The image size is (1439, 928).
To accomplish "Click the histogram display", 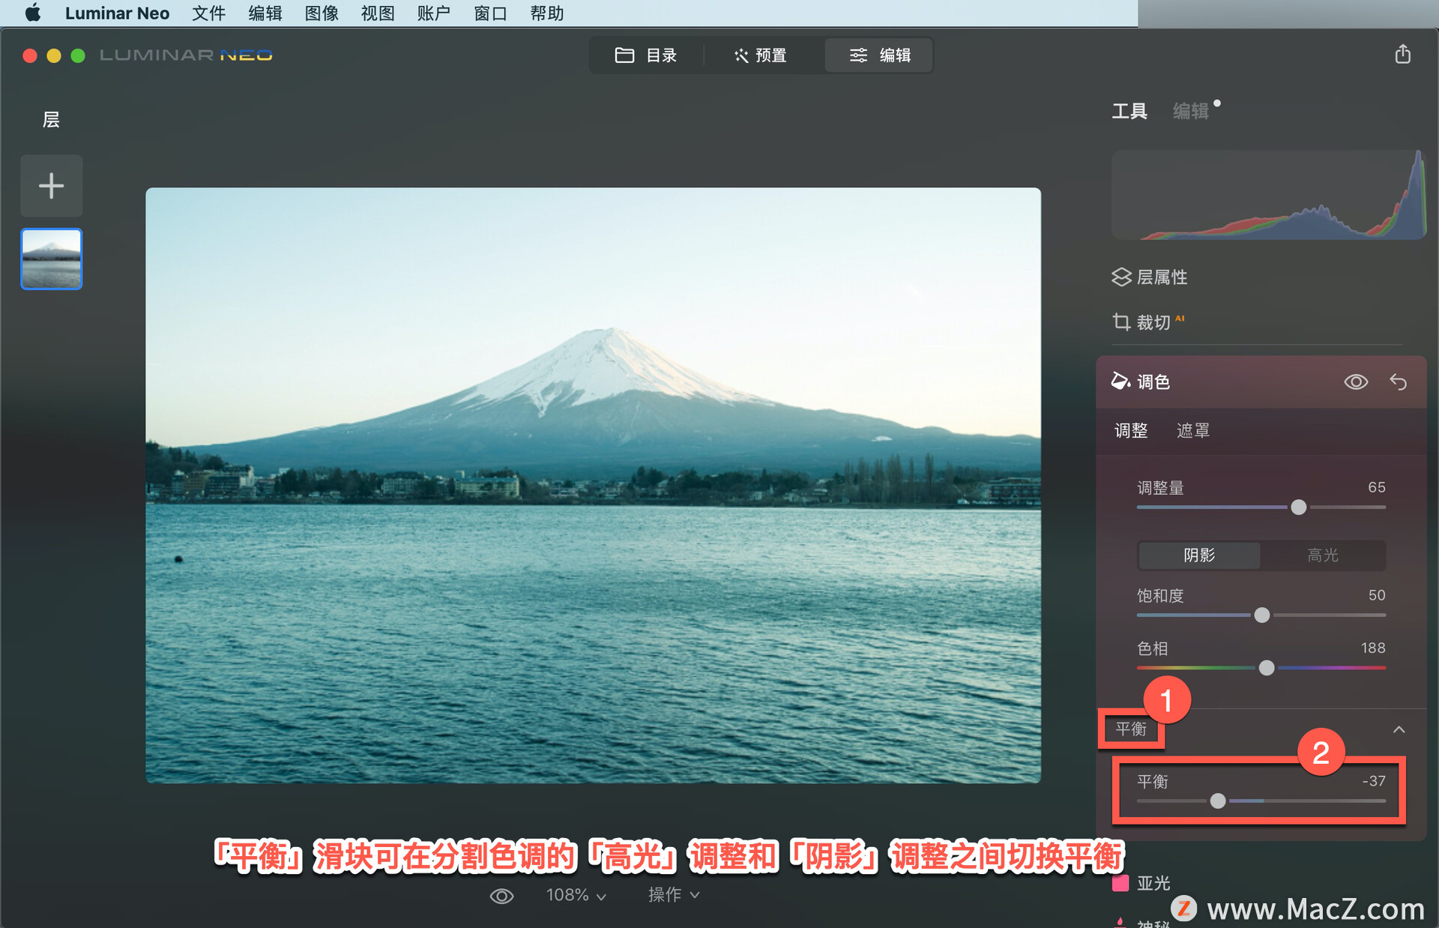I will (1268, 195).
